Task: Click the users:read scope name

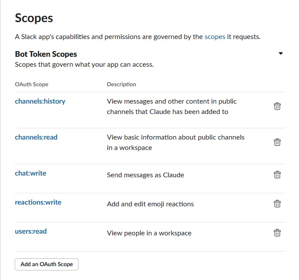Action: 31,231
